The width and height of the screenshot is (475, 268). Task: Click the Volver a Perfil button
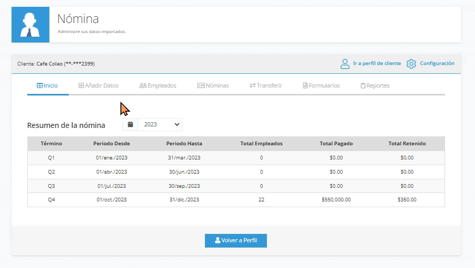[x=236, y=241]
